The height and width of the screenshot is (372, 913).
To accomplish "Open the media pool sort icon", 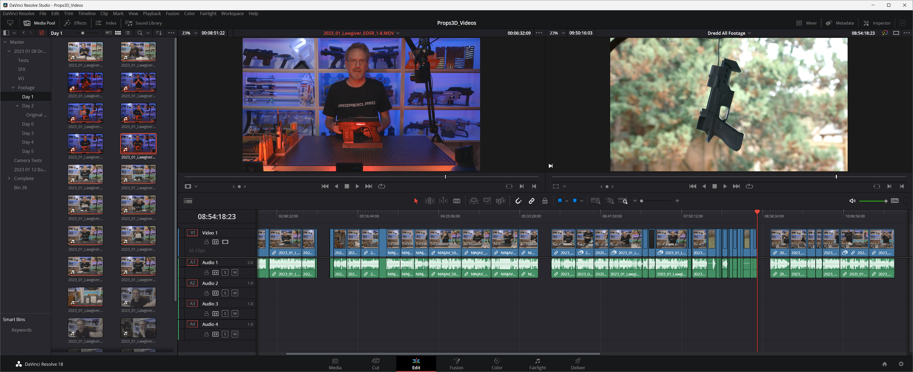I will [159, 33].
